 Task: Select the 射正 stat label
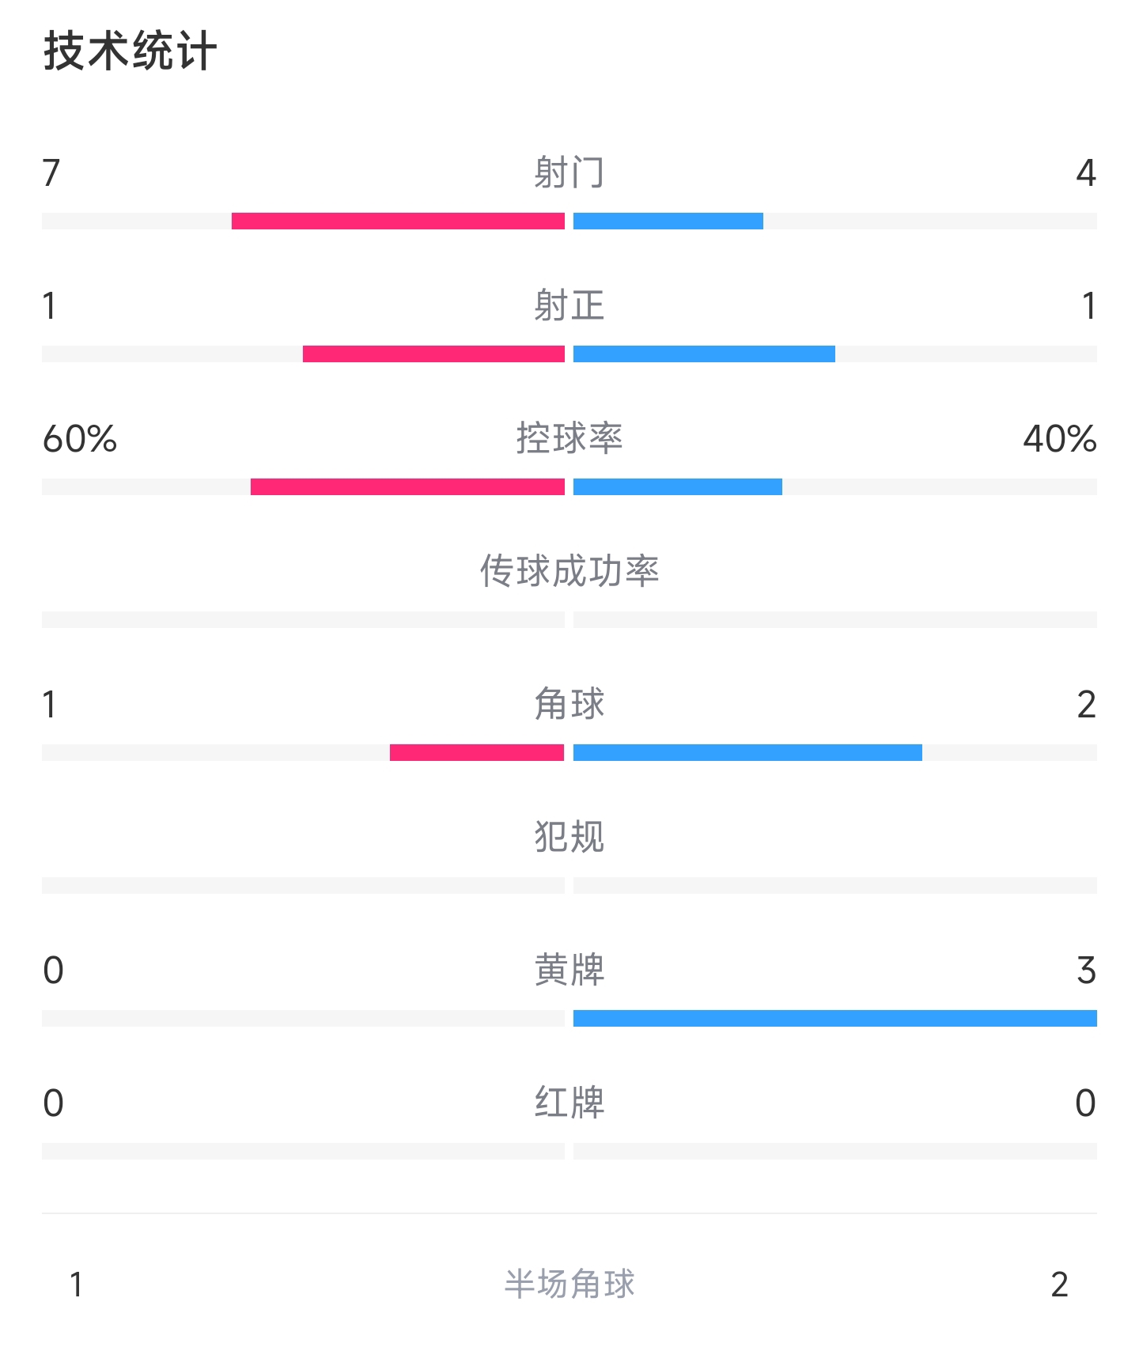[x=569, y=305]
